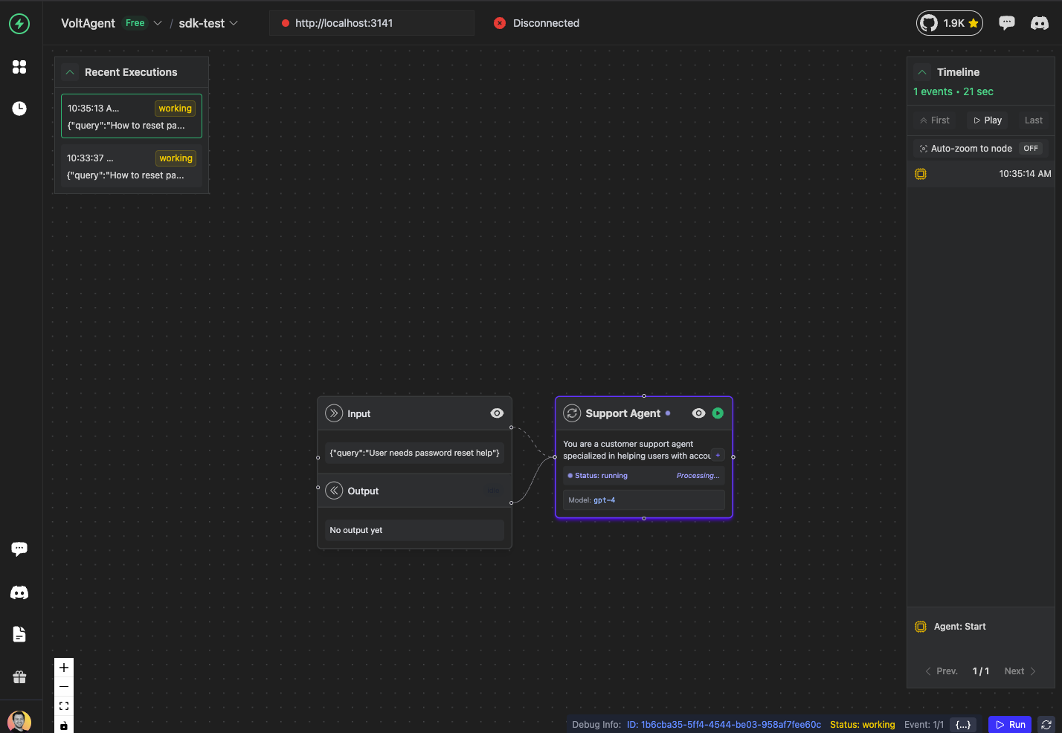Click '1 events • 21 sec' timeline summary
The height and width of the screenshot is (733, 1062).
click(953, 91)
